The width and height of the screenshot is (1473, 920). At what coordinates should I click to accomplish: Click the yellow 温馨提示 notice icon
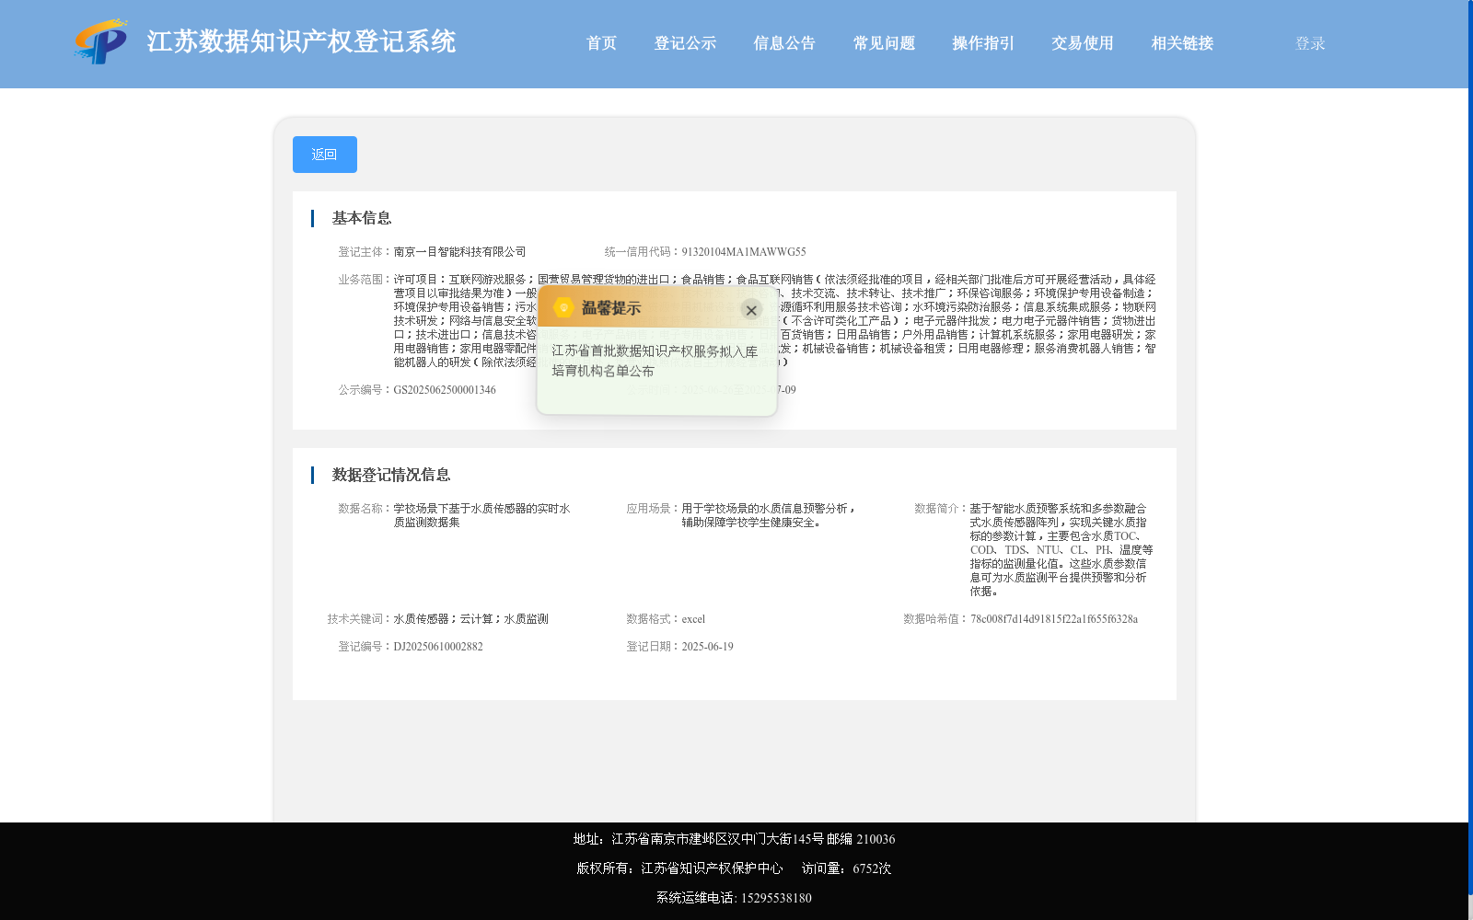tap(563, 307)
